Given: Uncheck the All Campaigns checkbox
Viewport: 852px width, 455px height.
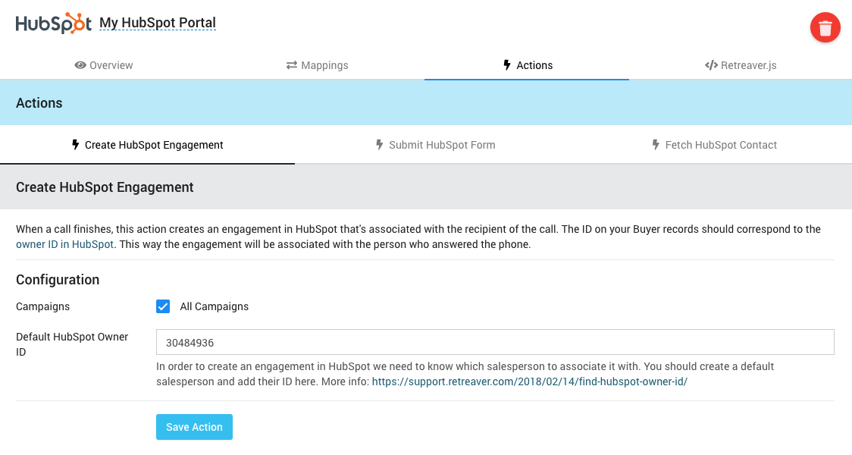Looking at the screenshot, I should pyautogui.click(x=163, y=306).
